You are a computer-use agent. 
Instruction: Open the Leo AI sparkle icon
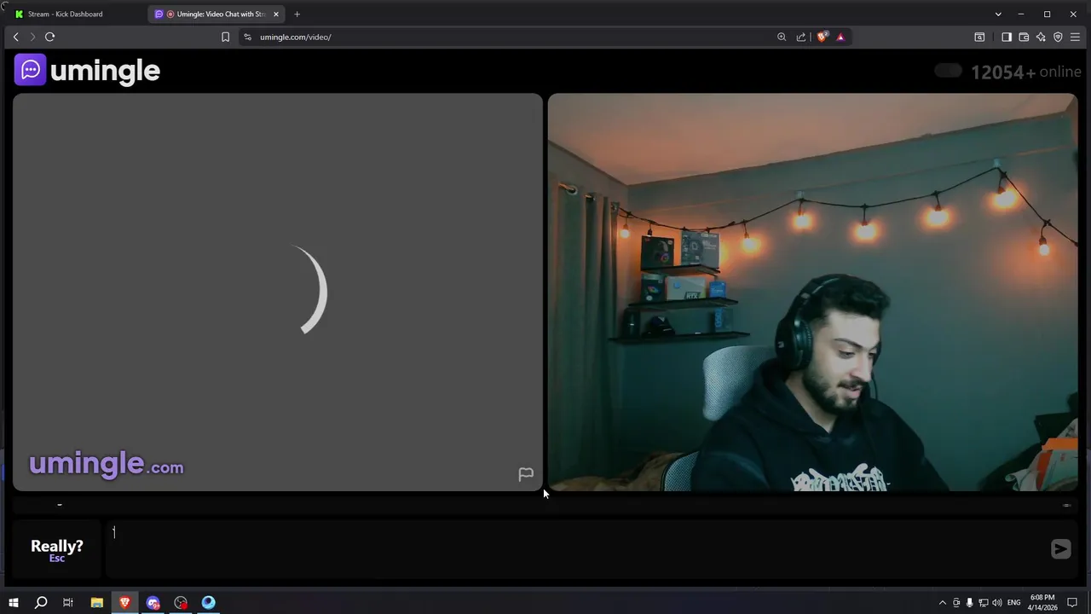(x=1041, y=37)
